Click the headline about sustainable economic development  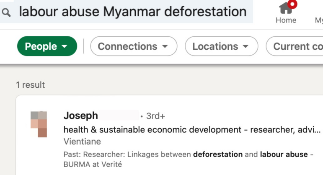pos(192,130)
